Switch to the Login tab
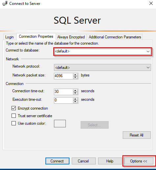This screenshot has height=170, width=156. pyautogui.click(x=10, y=37)
